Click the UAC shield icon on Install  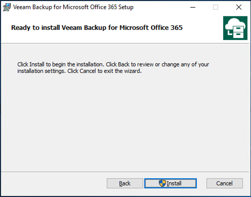pos(162,183)
